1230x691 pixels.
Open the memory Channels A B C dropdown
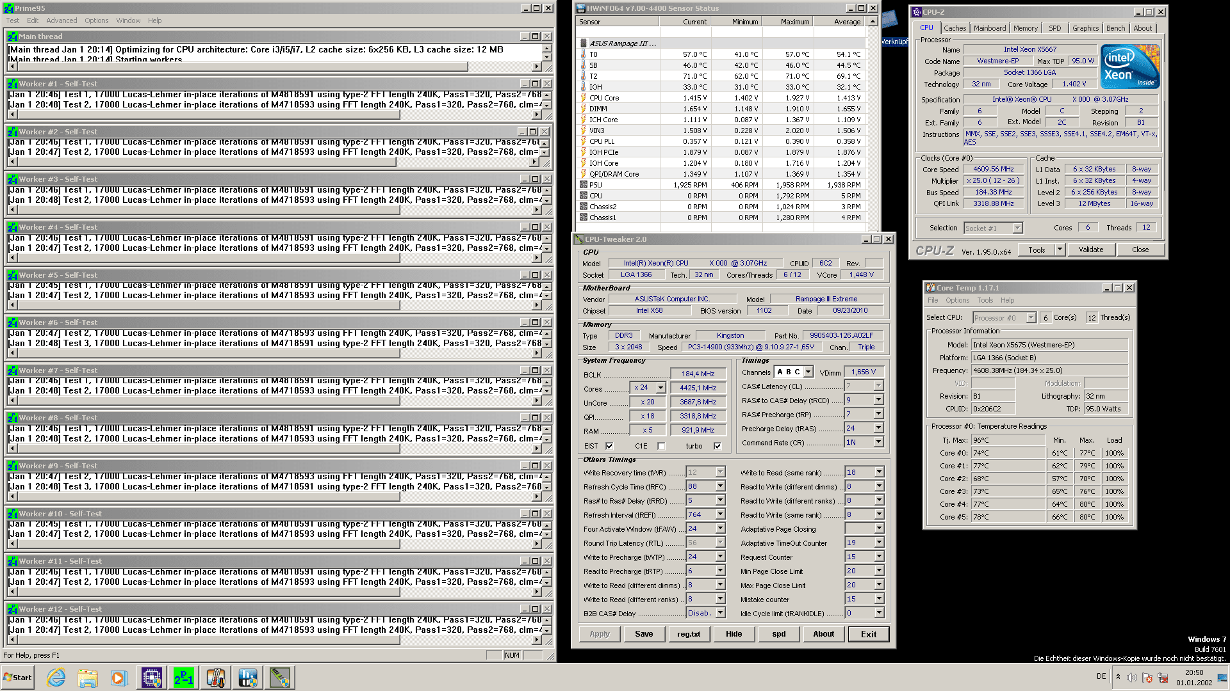tap(808, 372)
